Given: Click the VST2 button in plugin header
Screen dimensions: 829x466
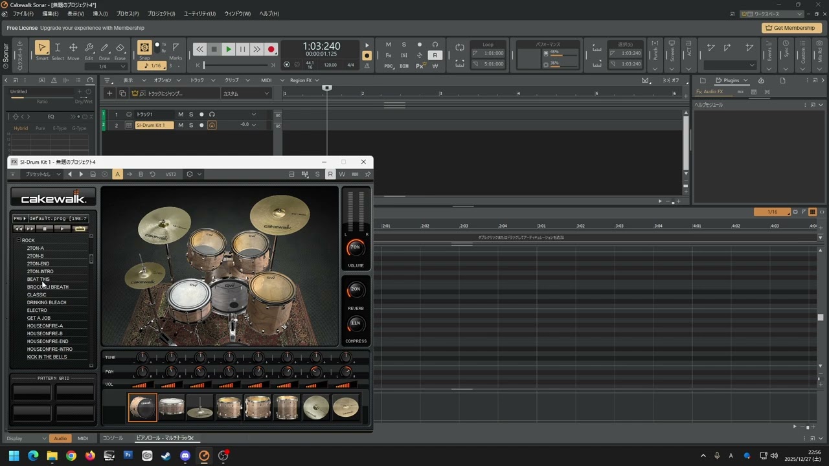Looking at the screenshot, I should [171, 174].
